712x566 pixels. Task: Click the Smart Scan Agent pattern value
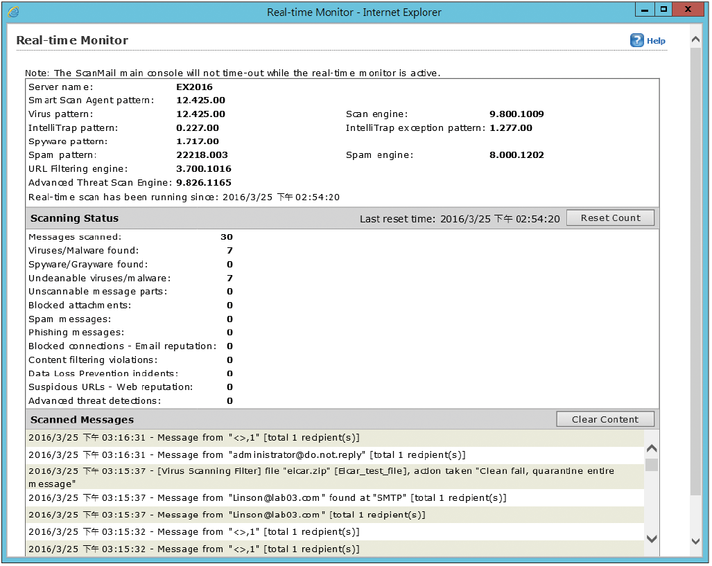click(200, 100)
